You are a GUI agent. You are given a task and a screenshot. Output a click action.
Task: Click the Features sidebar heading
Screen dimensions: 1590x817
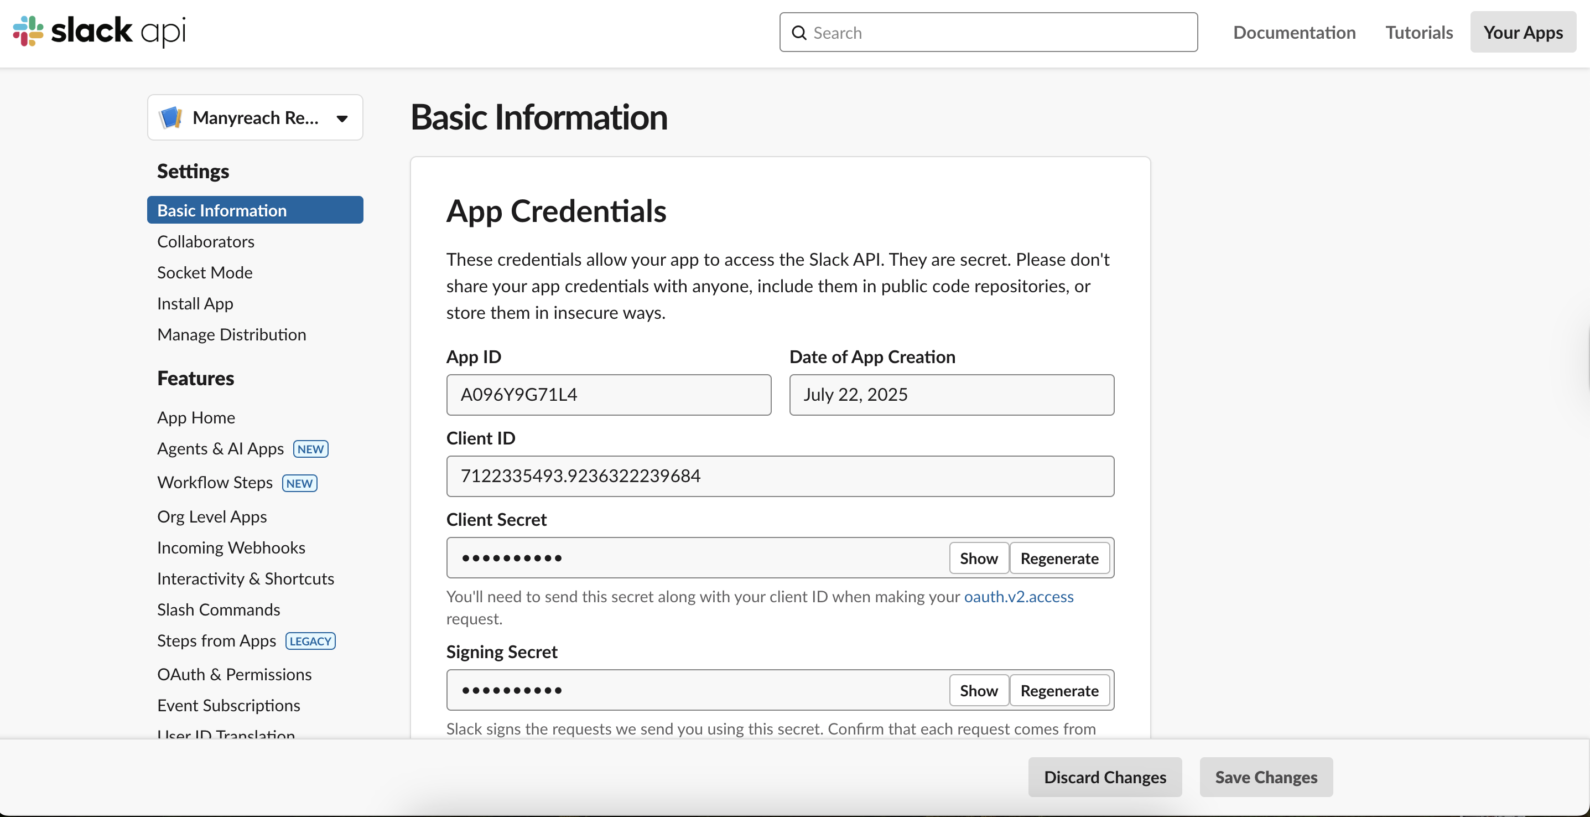pyautogui.click(x=195, y=378)
